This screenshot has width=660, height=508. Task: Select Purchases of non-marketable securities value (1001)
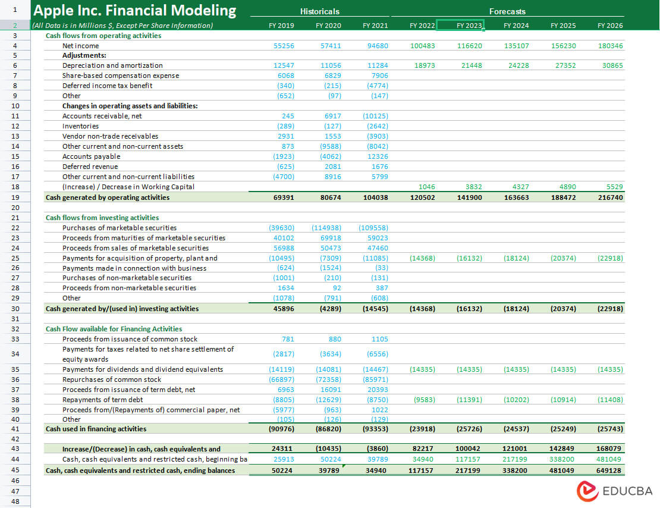pos(284,278)
